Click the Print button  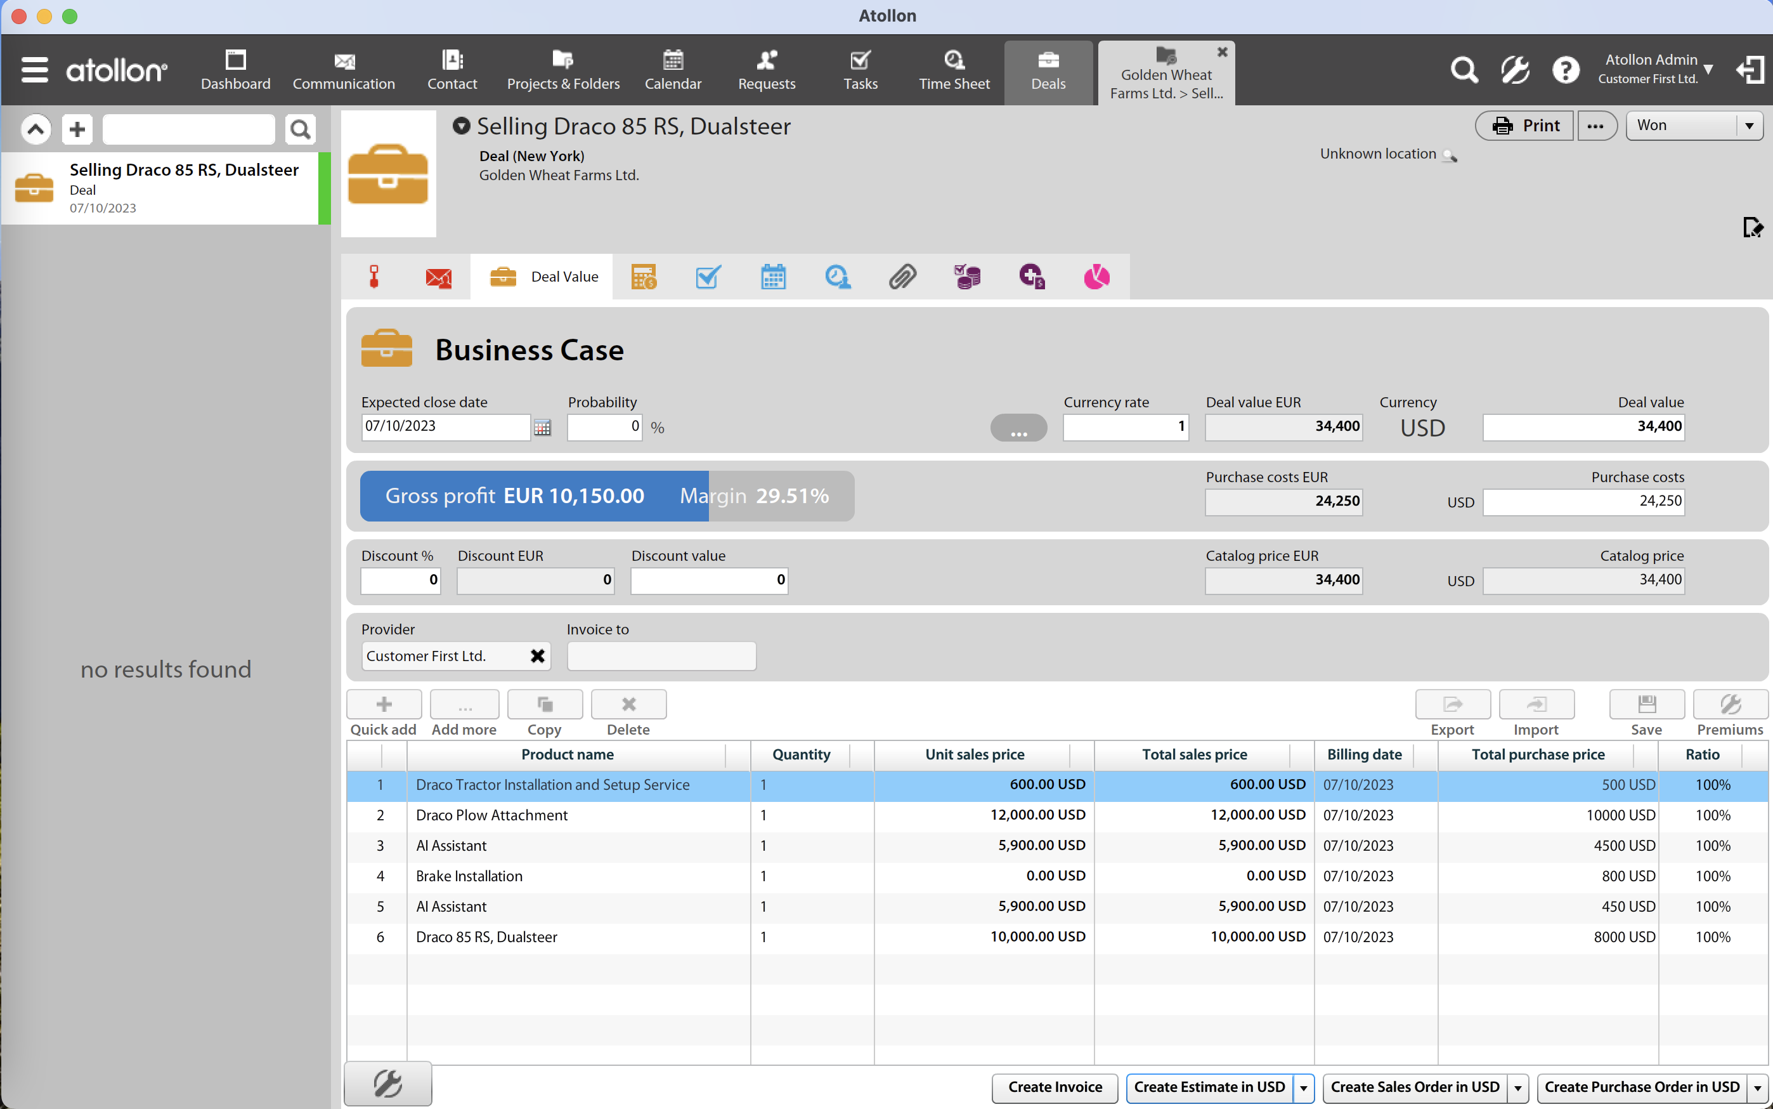tap(1524, 126)
